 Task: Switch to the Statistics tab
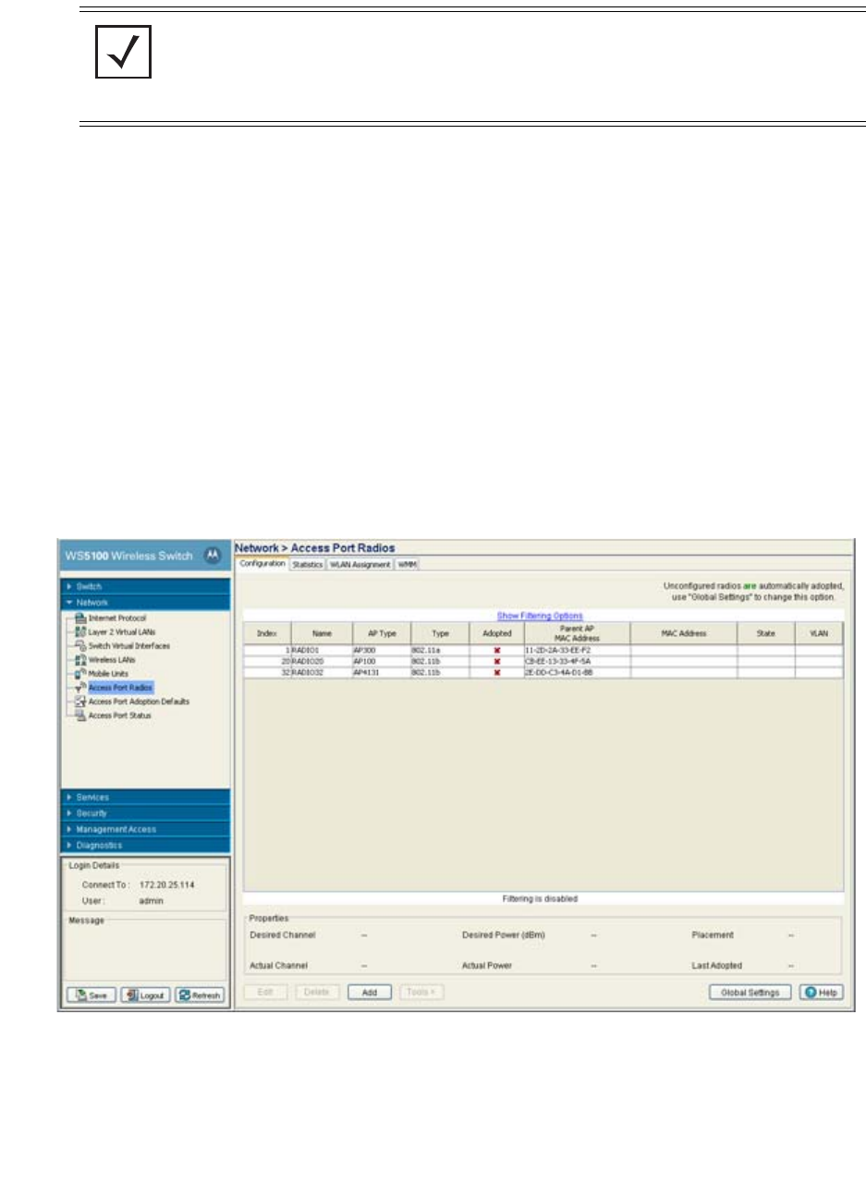tap(308, 565)
